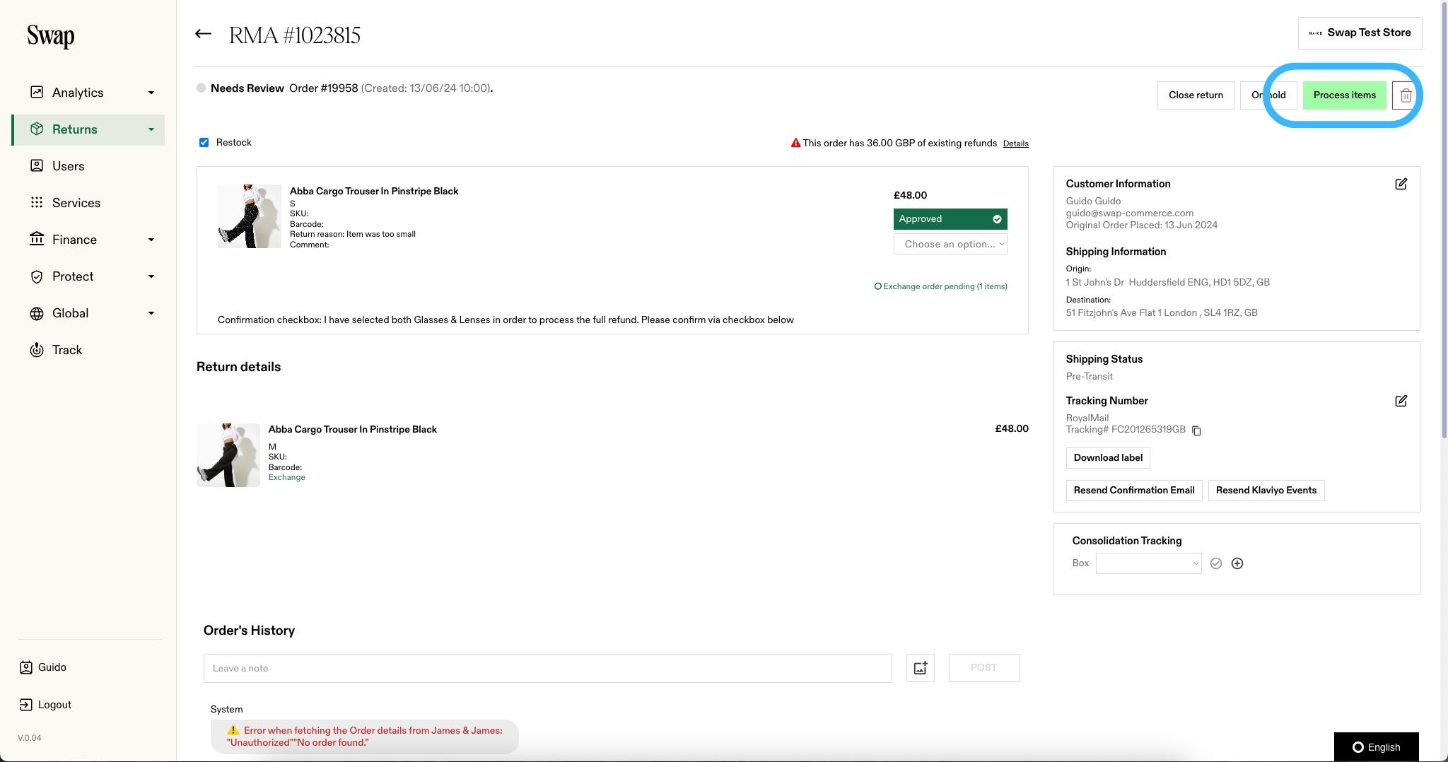1448x762 pixels.
Task: Edit Customer Information with the pencil icon
Action: point(1401,184)
